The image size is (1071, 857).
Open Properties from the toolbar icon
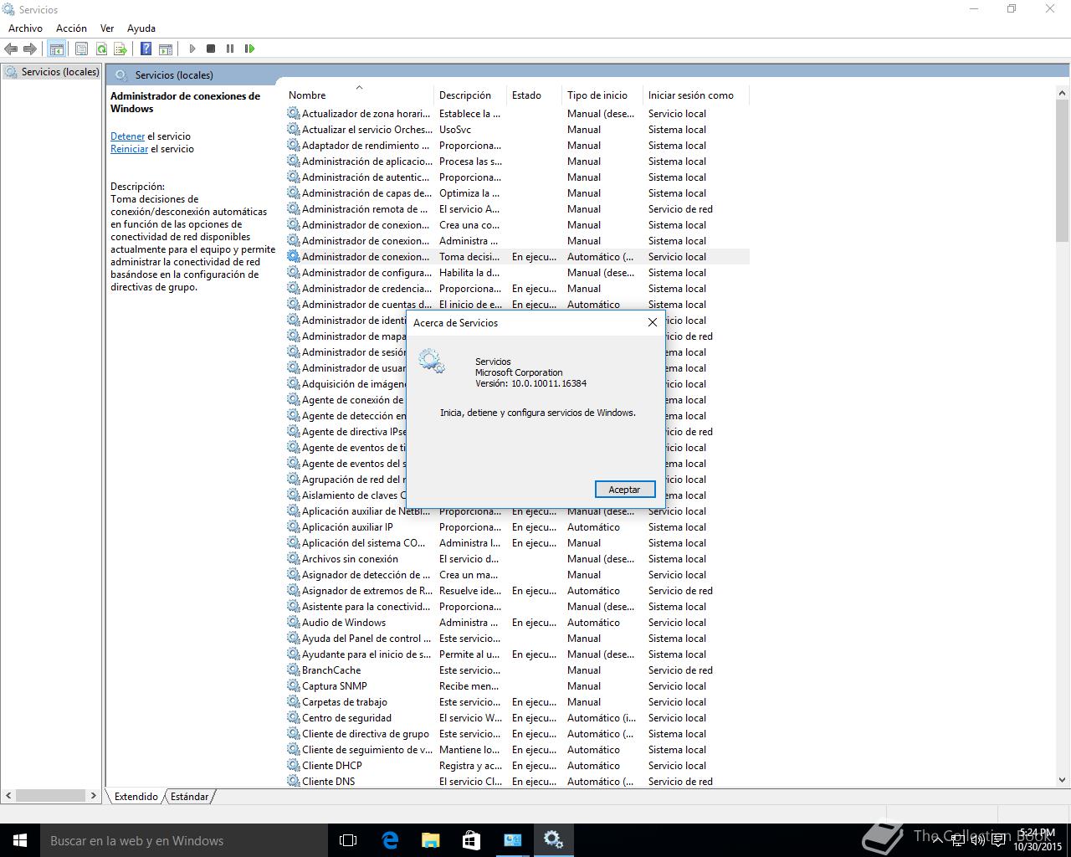click(81, 49)
